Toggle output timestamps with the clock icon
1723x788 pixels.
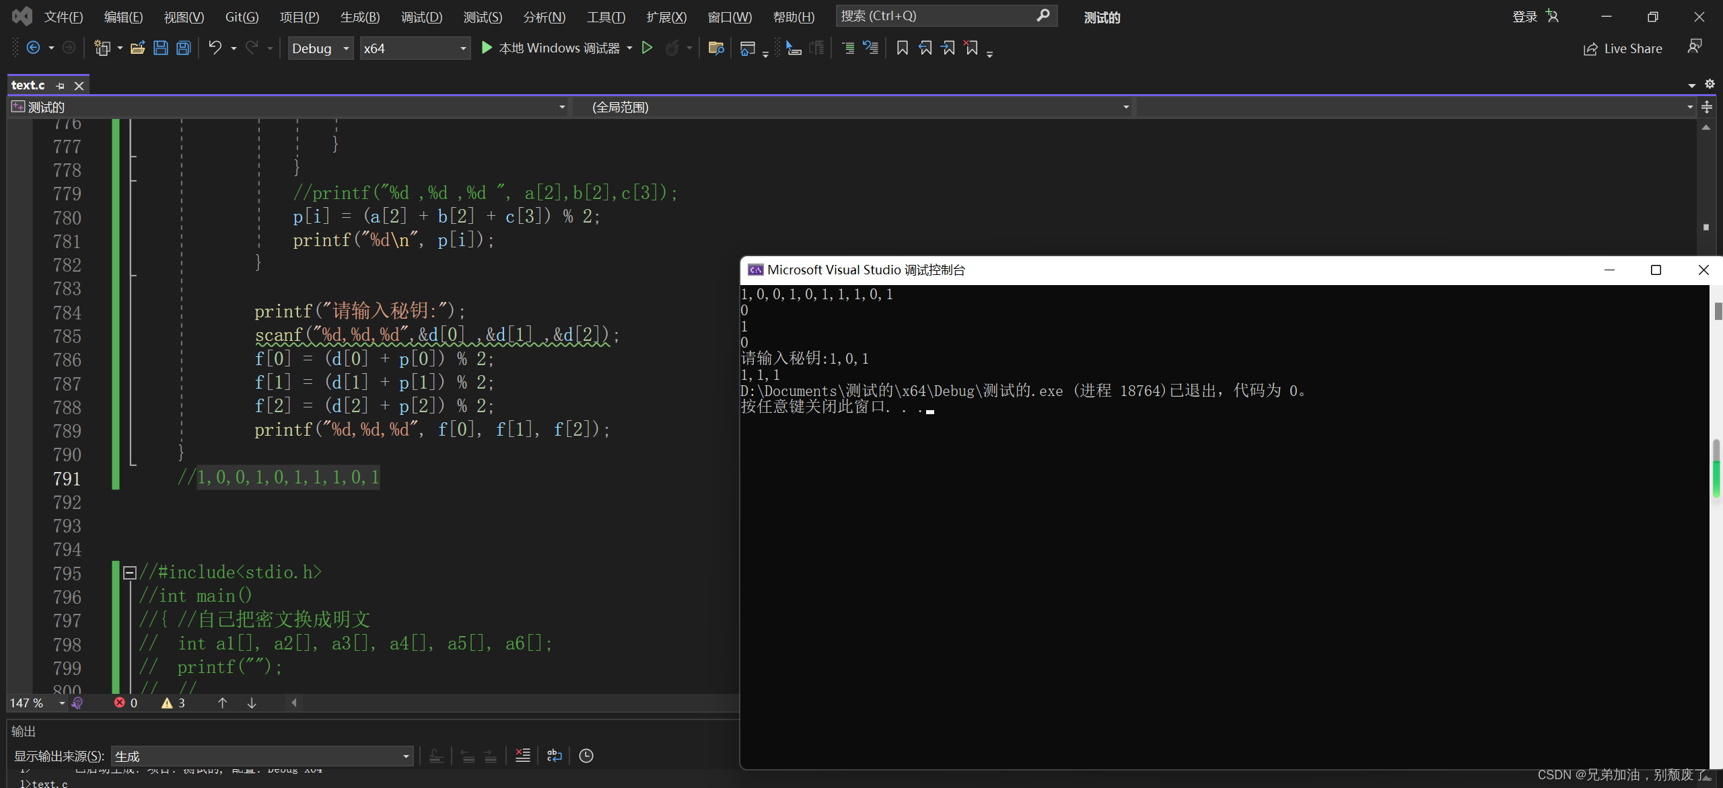point(586,756)
